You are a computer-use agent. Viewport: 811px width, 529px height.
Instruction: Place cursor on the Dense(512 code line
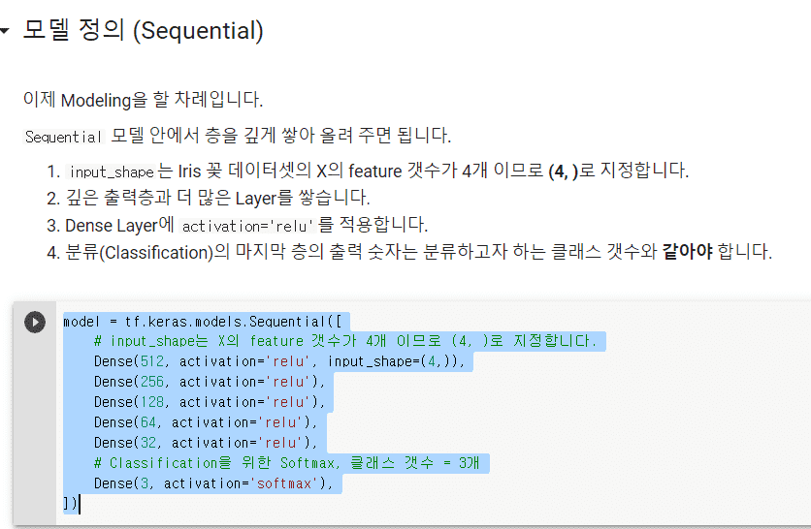click(279, 361)
